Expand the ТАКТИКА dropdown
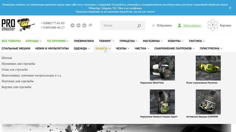This screenshot has height=132, width=236. click(197, 41)
